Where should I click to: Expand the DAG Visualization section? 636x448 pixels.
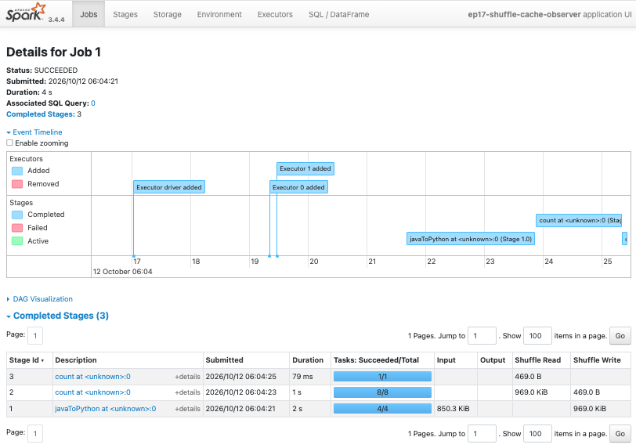[40, 299]
